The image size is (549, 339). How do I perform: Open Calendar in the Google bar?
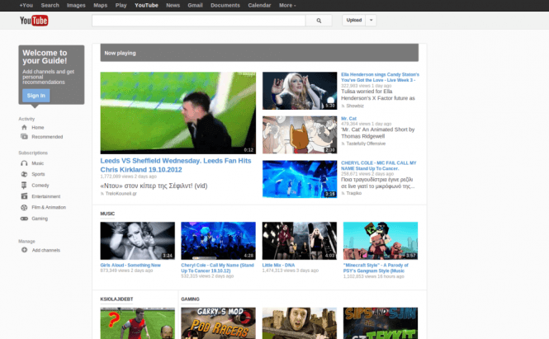click(259, 6)
